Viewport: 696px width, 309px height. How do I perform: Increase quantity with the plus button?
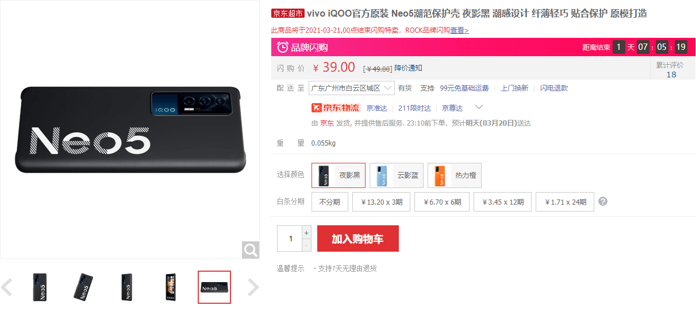click(306, 233)
